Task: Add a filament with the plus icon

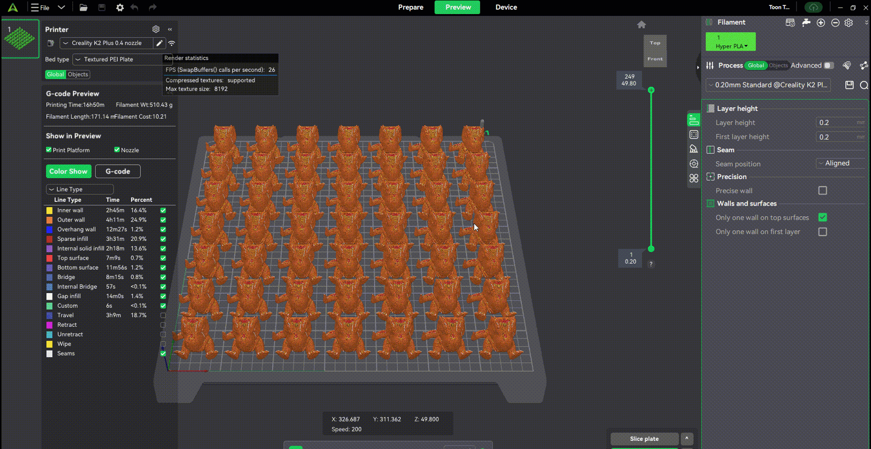Action: pos(821,23)
